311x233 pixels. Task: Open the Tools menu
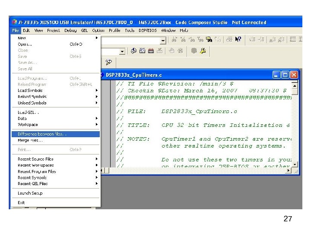(x=130, y=30)
